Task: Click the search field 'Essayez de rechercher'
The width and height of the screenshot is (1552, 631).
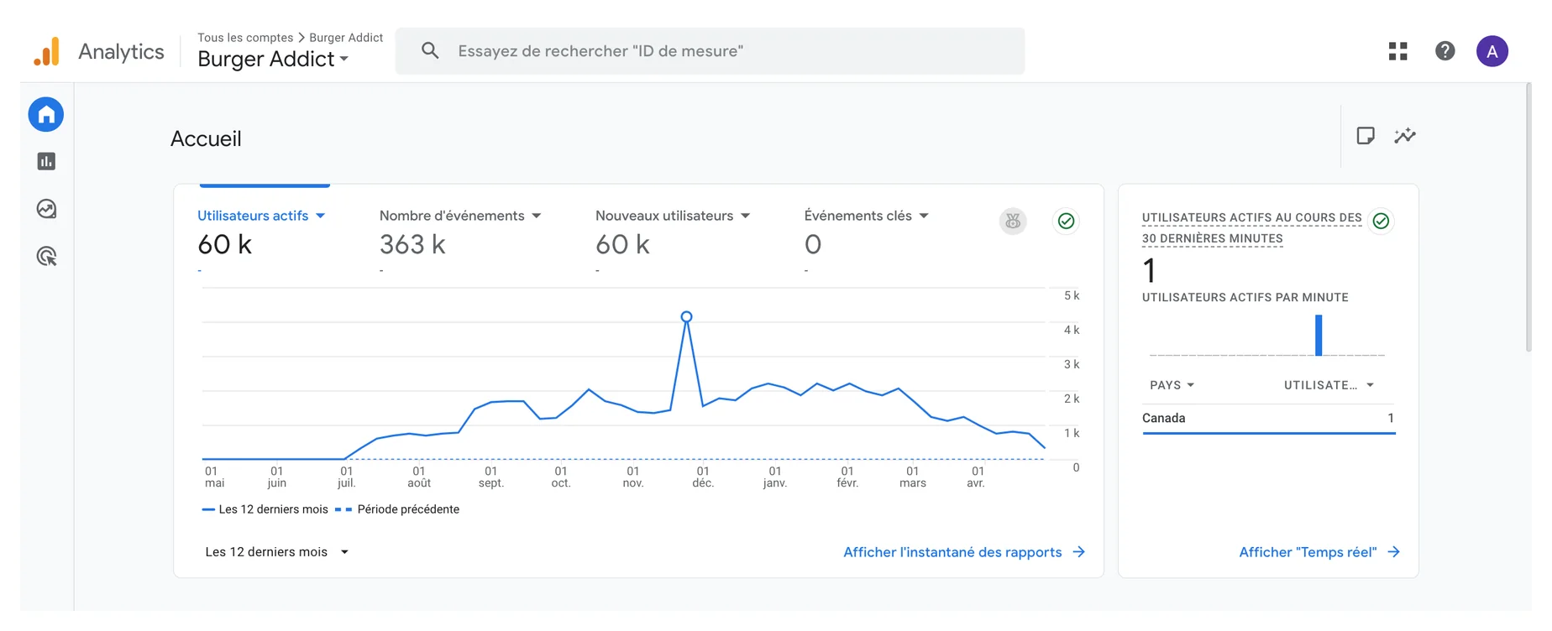Action: pyautogui.click(x=710, y=51)
